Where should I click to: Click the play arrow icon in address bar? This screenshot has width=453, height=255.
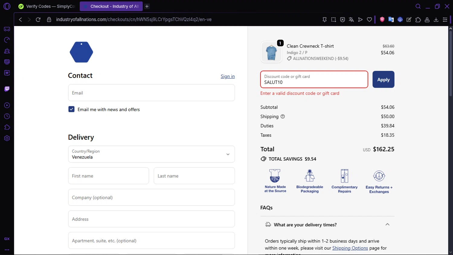point(360,20)
